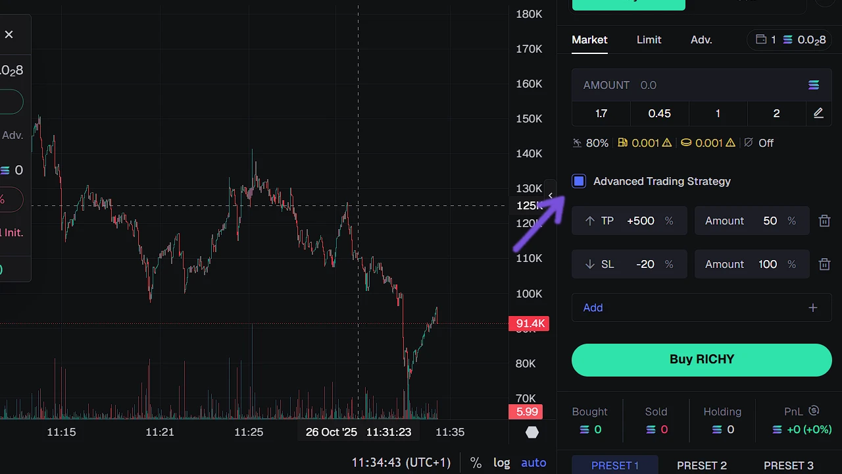Image resolution: width=842 pixels, height=474 pixels.
Task: Click the fuel-pump priority fee icon
Action: (622, 143)
